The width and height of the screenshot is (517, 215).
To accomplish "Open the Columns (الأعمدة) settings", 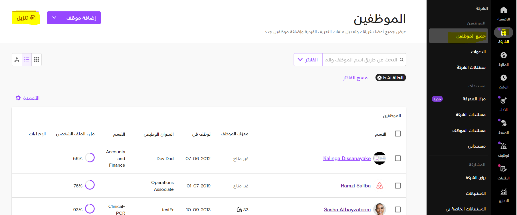I will 28,98.
